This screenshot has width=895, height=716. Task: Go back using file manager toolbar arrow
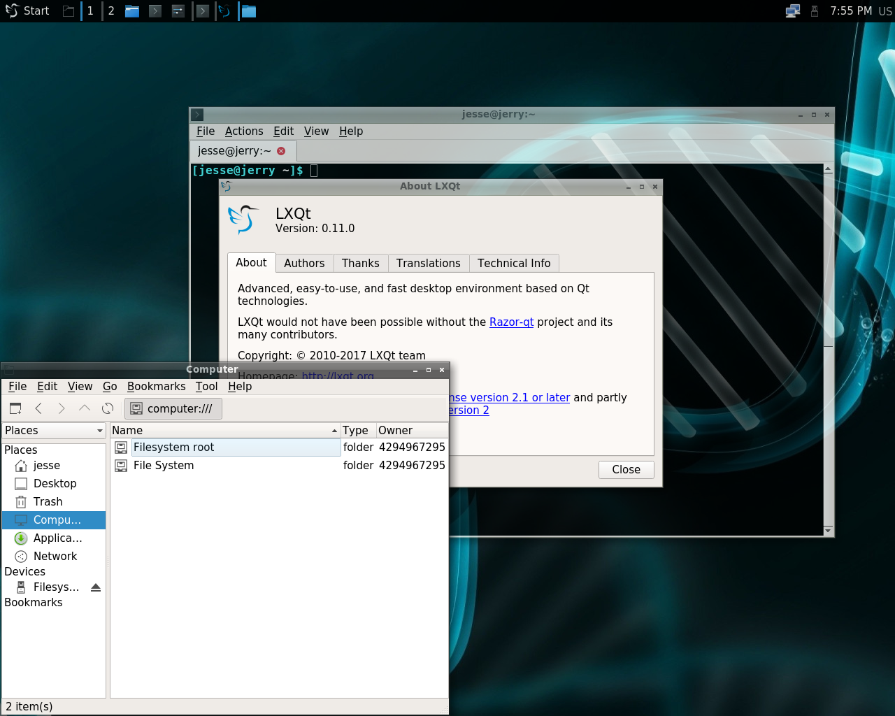pos(38,408)
